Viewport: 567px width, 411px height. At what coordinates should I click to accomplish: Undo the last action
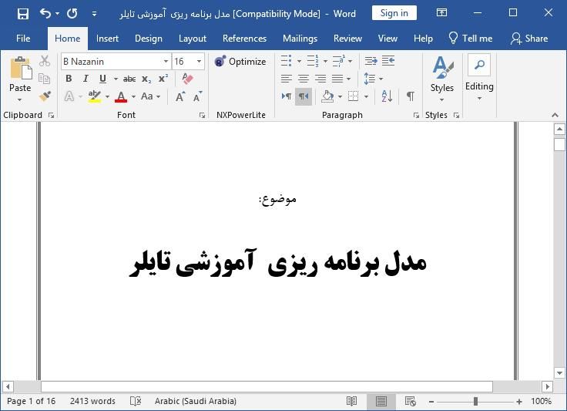[45, 14]
